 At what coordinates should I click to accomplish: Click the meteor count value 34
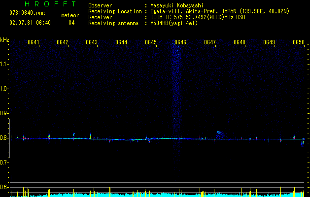[x=71, y=23]
